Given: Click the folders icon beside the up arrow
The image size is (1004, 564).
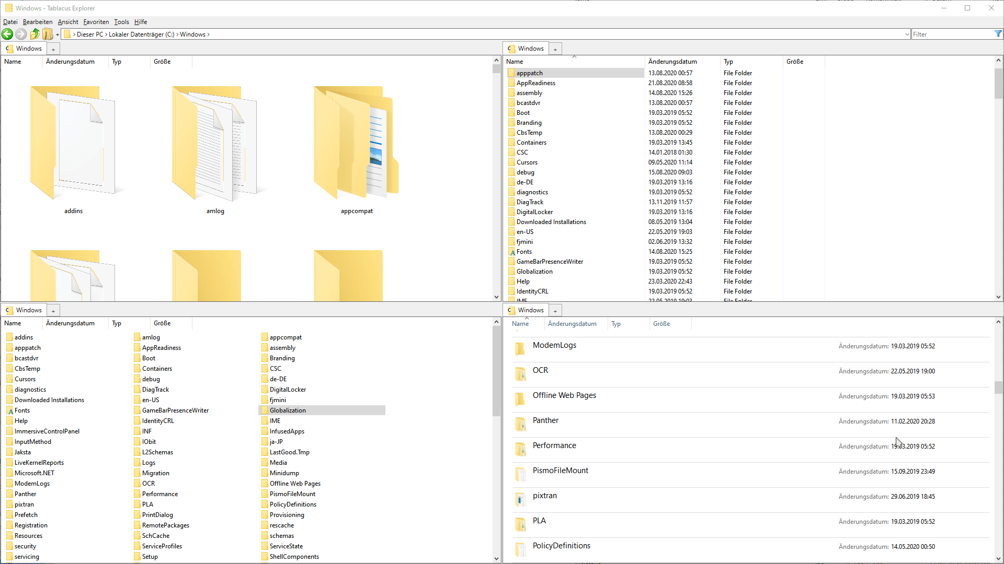Looking at the screenshot, I should 48,34.
